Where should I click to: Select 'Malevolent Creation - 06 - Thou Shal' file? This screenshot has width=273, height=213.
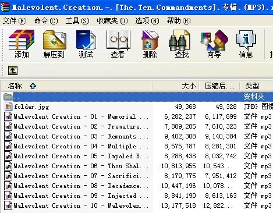coord(81,166)
